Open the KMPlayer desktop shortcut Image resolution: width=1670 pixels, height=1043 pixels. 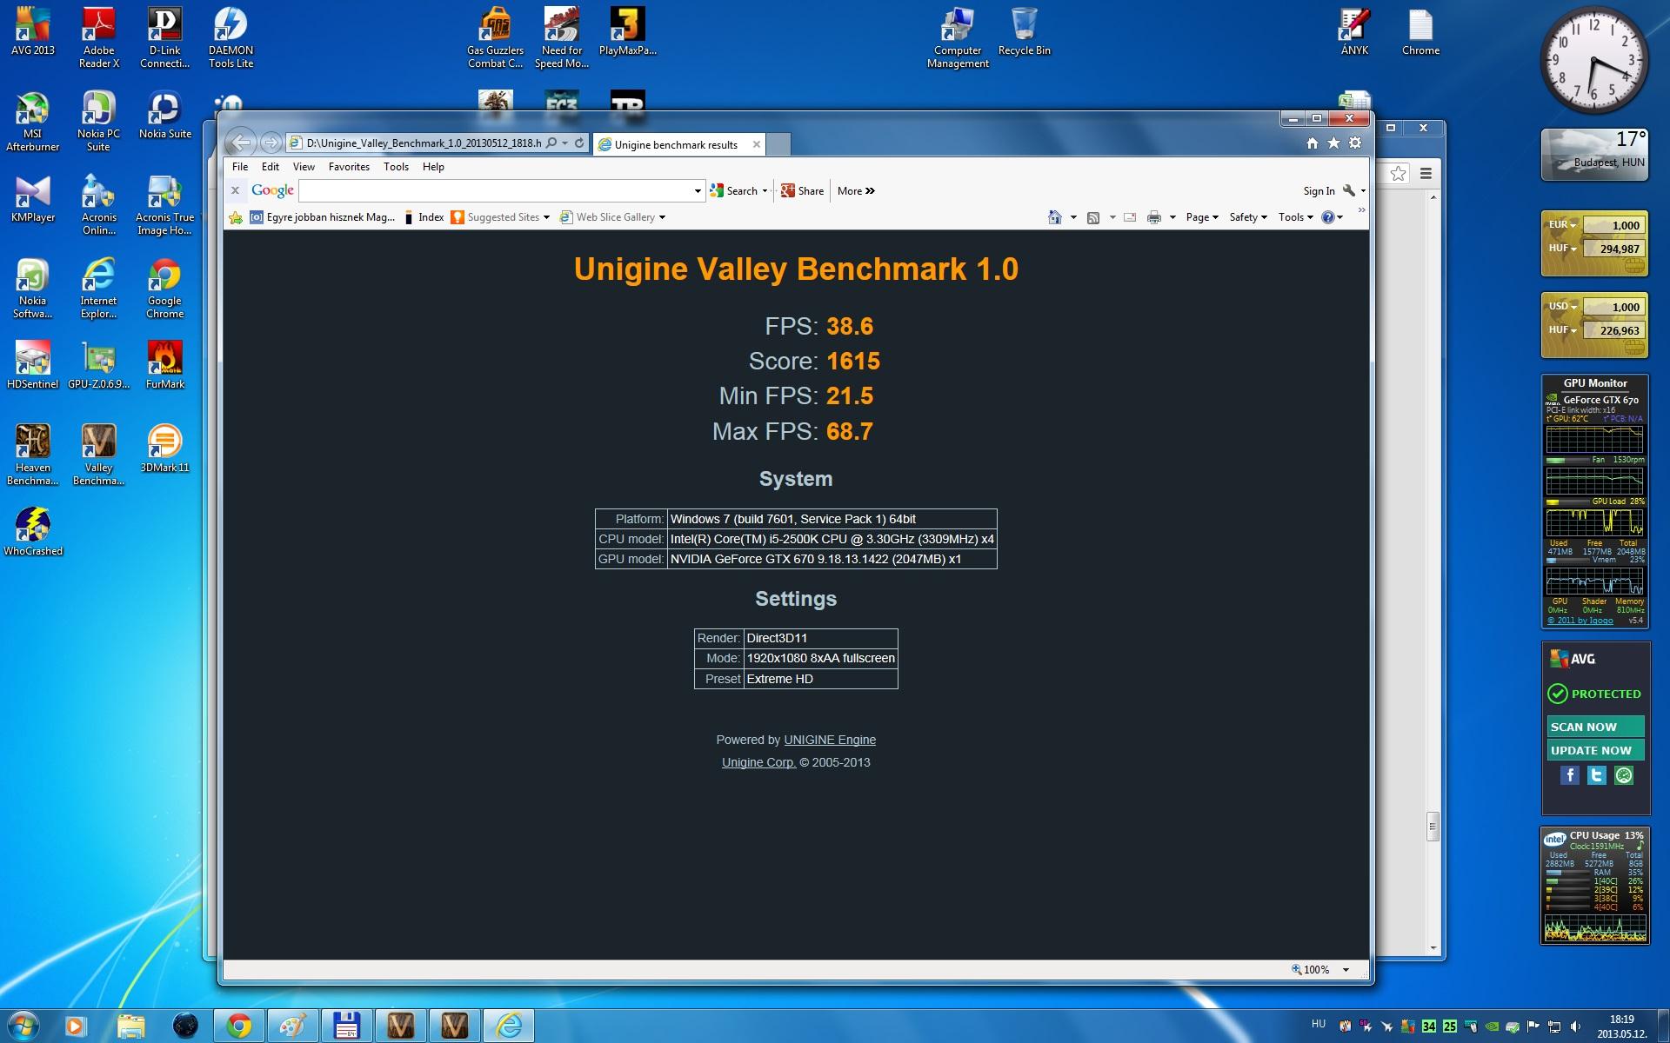(32, 198)
